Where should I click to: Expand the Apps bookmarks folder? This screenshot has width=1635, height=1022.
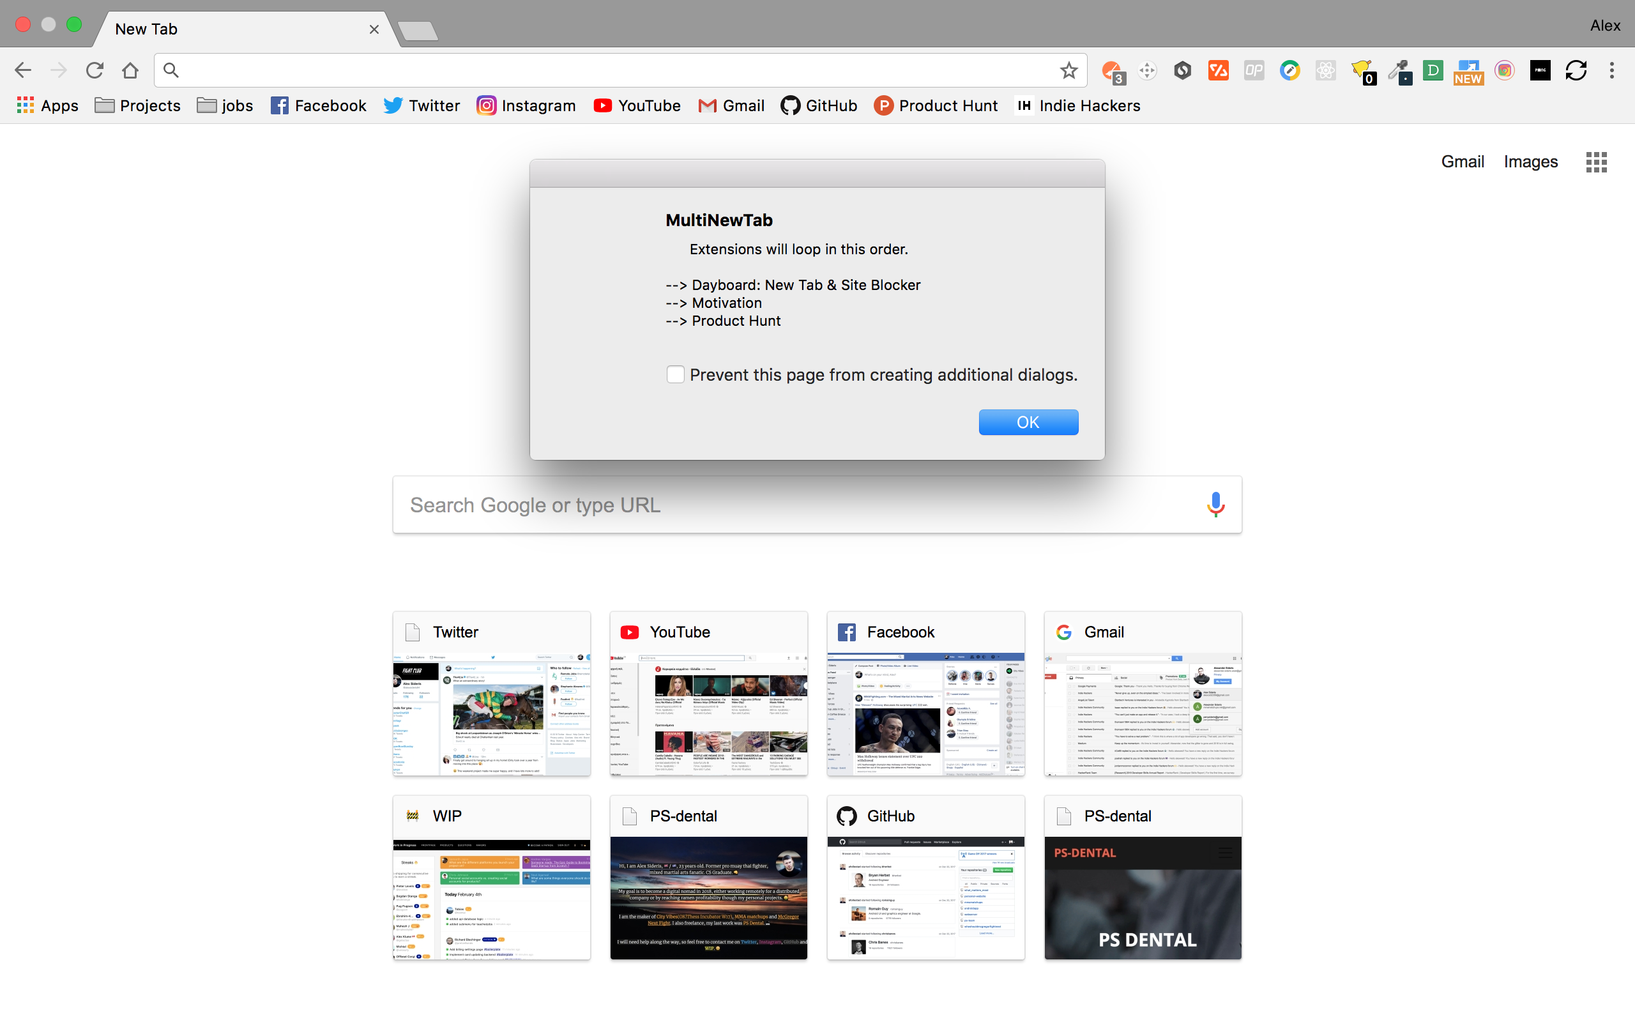tap(47, 105)
